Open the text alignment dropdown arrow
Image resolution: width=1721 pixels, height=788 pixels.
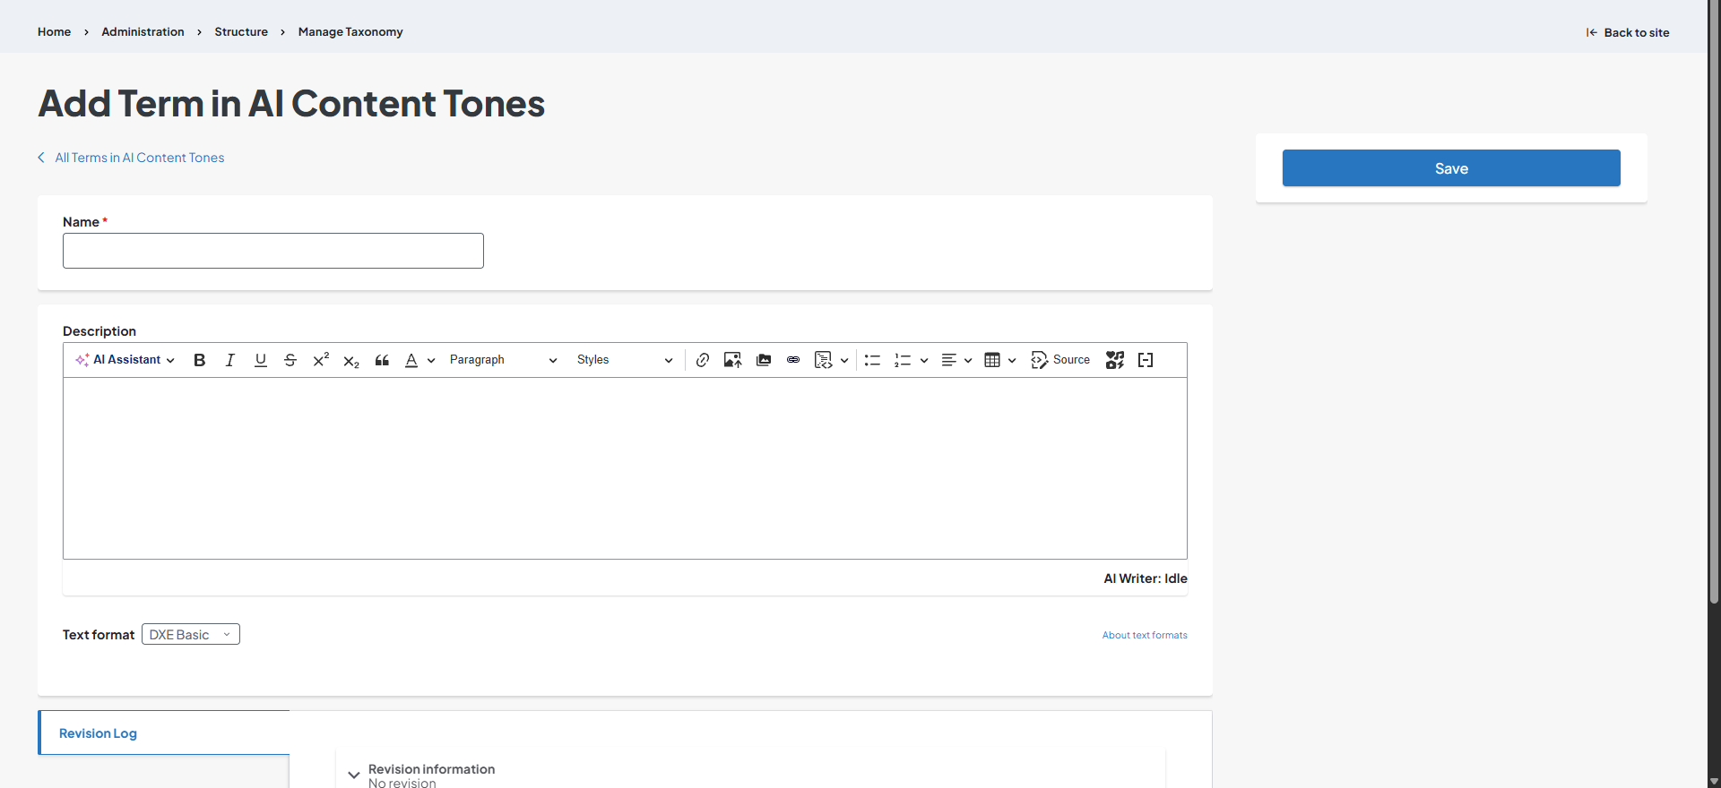pos(968,360)
